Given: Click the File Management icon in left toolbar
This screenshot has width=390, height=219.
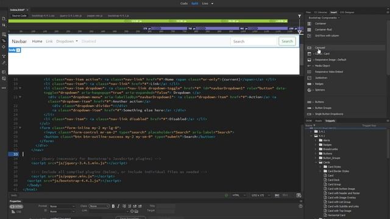Looking at the screenshot, I should [4, 25].
